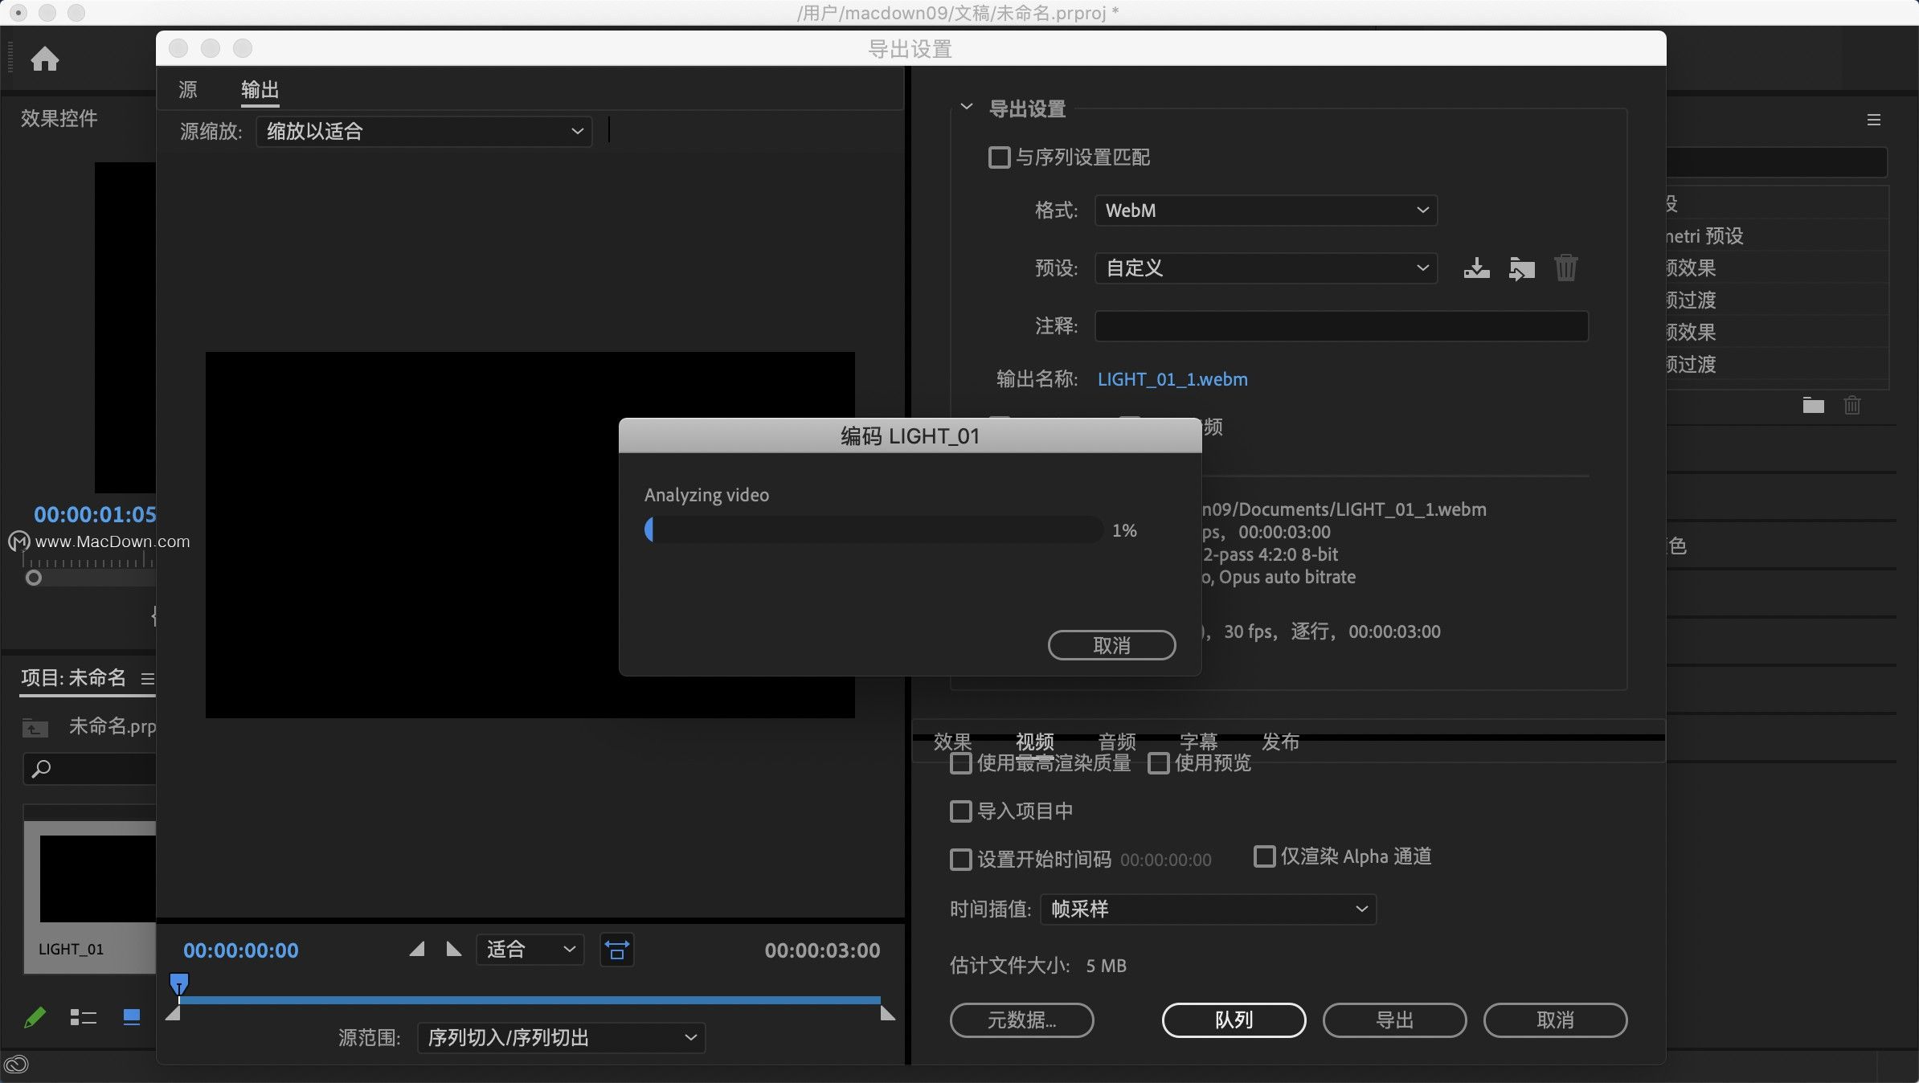This screenshot has width=1919, height=1083.
Task: Open the time interpolation dropdown
Action: point(1208,909)
